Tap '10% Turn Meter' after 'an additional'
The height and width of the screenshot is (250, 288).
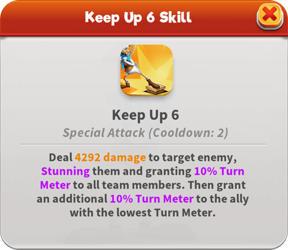pos(152,199)
